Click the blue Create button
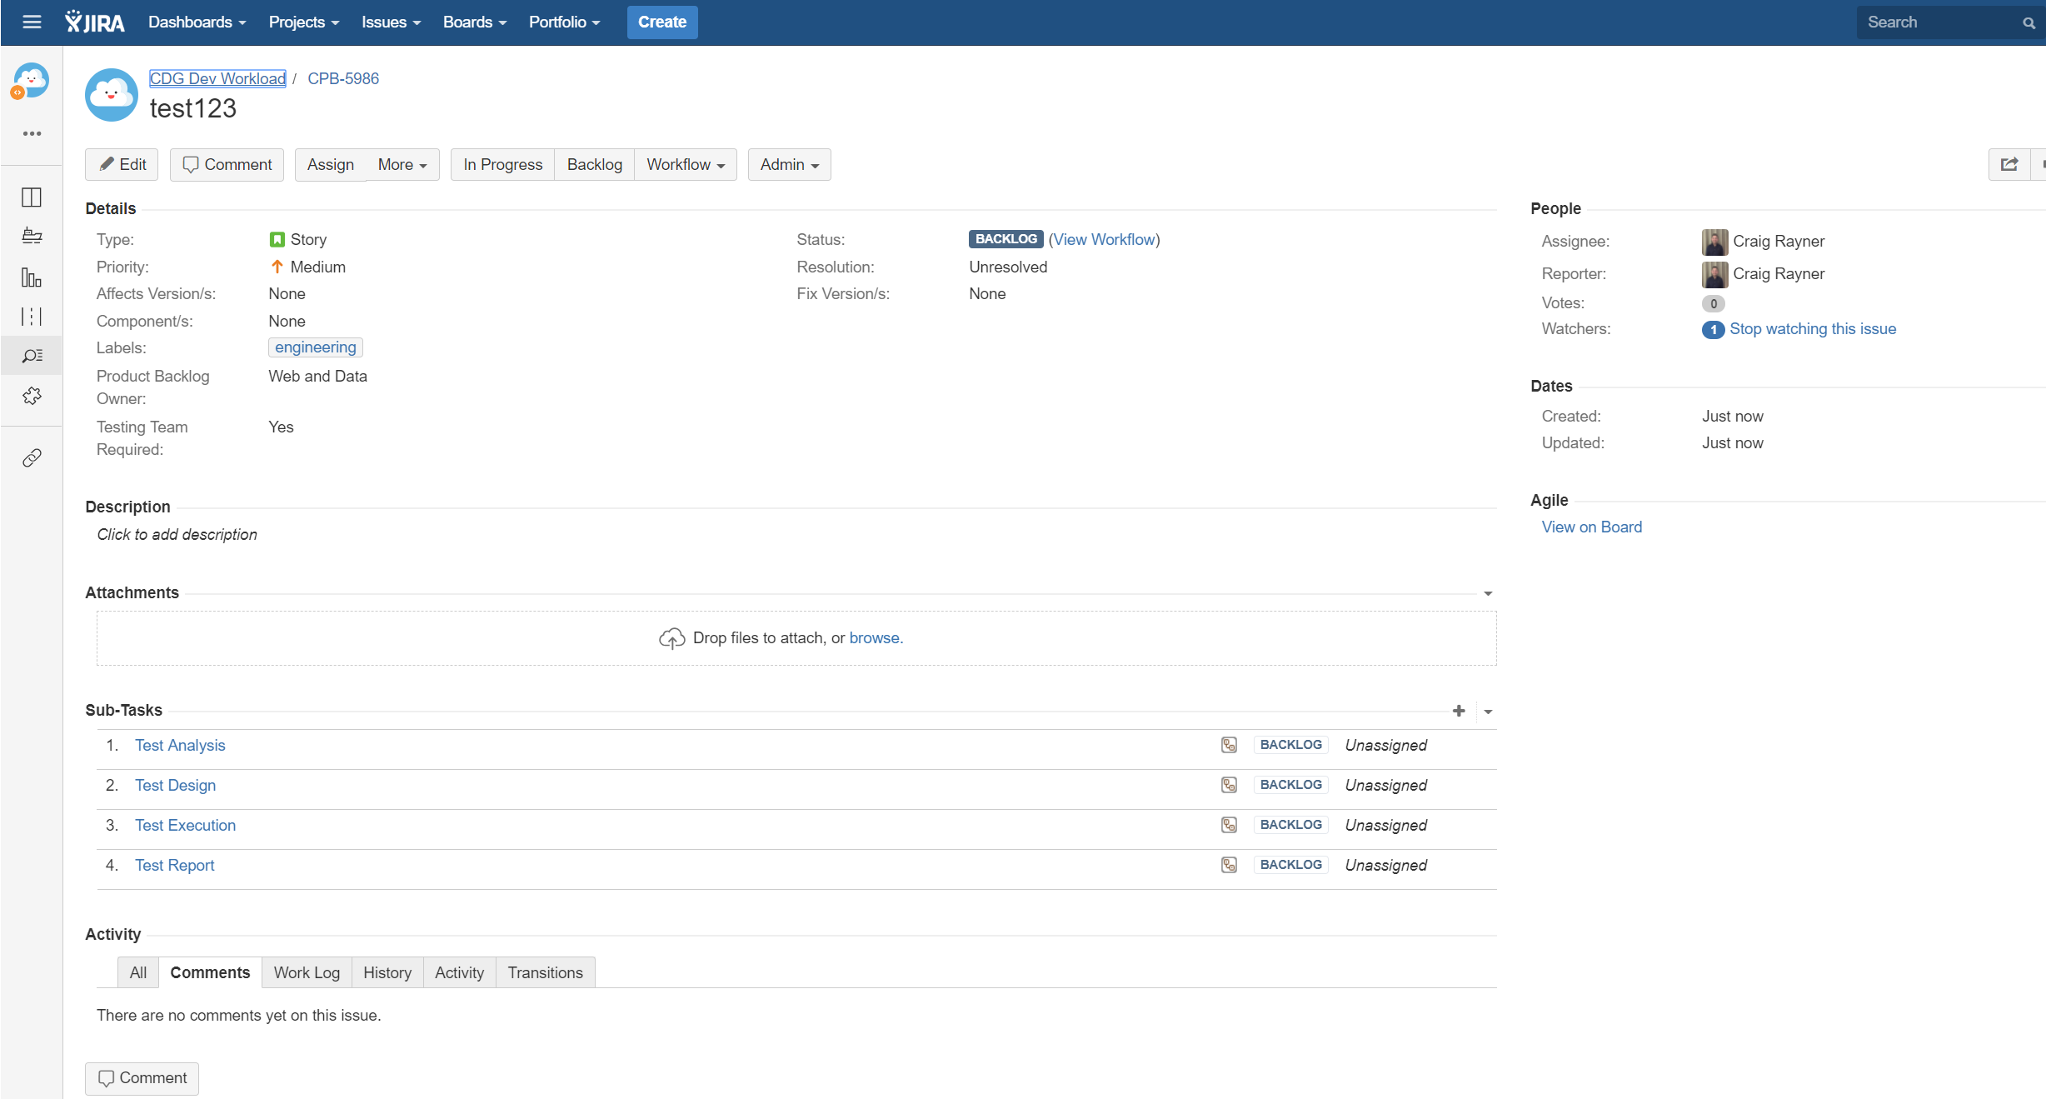Image resolution: width=2046 pixels, height=1099 pixels. pyautogui.click(x=661, y=22)
